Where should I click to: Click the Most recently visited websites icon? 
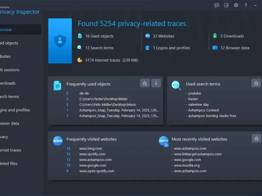[163, 141]
